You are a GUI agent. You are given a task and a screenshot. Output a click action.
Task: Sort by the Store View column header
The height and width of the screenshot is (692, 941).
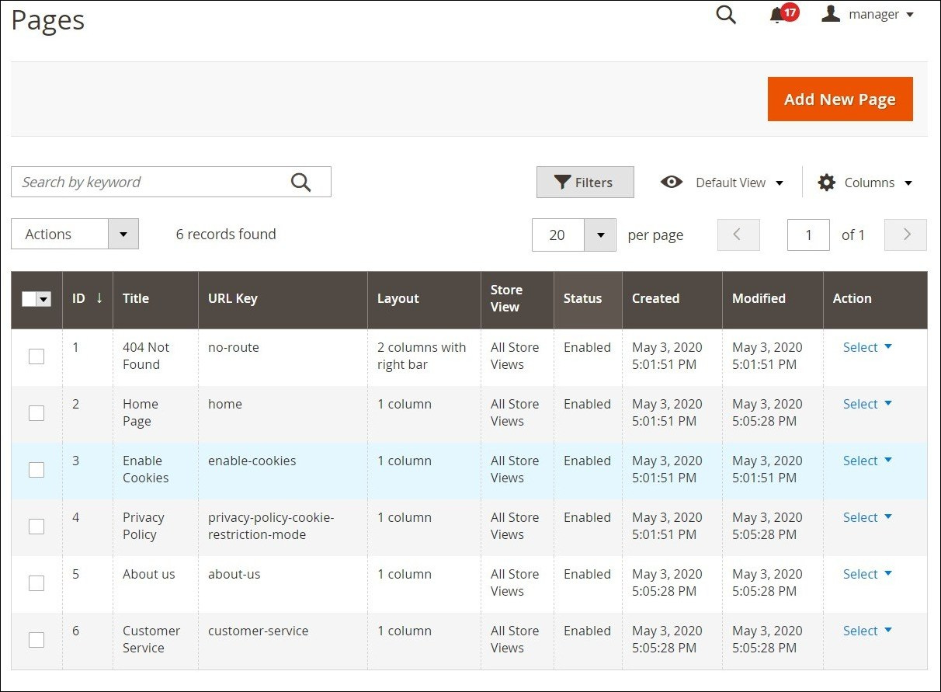(517, 299)
